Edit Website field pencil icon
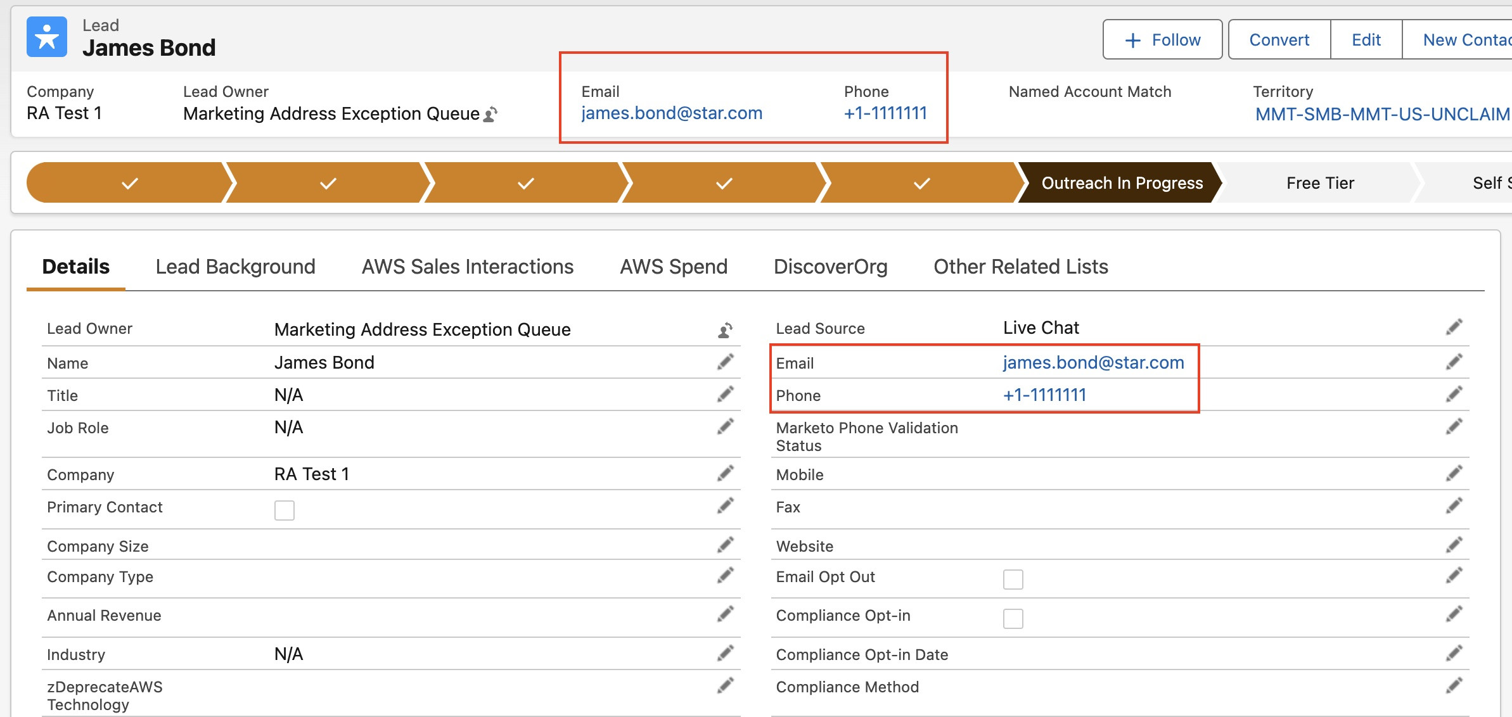The width and height of the screenshot is (1512, 717). (x=1454, y=545)
